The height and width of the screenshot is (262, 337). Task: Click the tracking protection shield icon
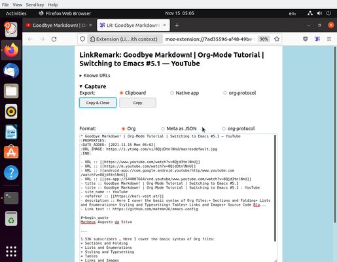click(82, 39)
